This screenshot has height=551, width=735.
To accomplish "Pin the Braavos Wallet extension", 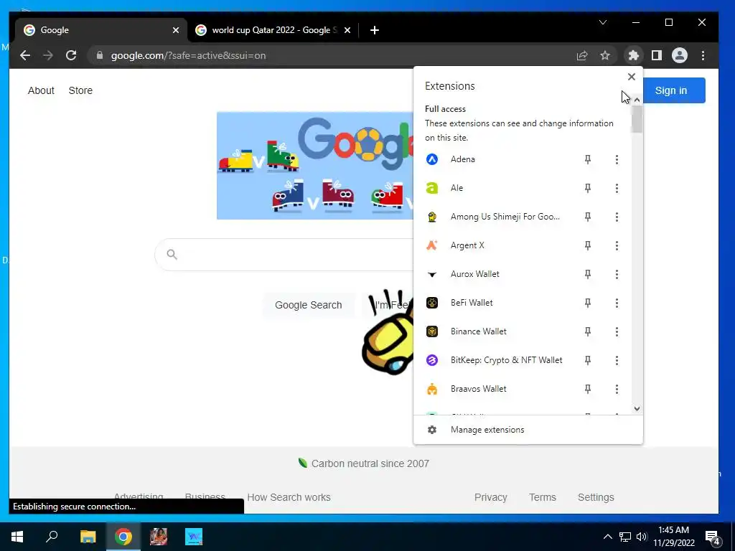I will pyautogui.click(x=587, y=389).
